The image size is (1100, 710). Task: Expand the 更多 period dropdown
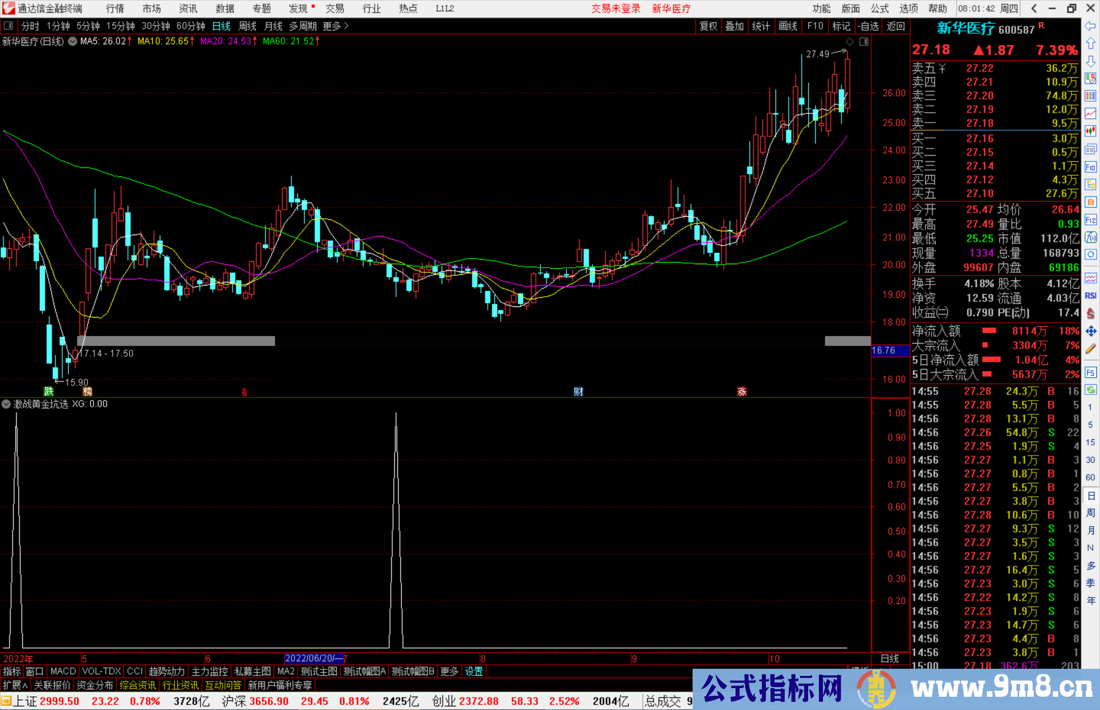coord(335,26)
